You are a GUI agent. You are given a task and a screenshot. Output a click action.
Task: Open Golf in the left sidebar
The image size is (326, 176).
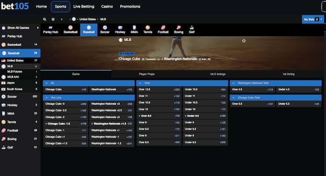pyautogui.click(x=20, y=147)
